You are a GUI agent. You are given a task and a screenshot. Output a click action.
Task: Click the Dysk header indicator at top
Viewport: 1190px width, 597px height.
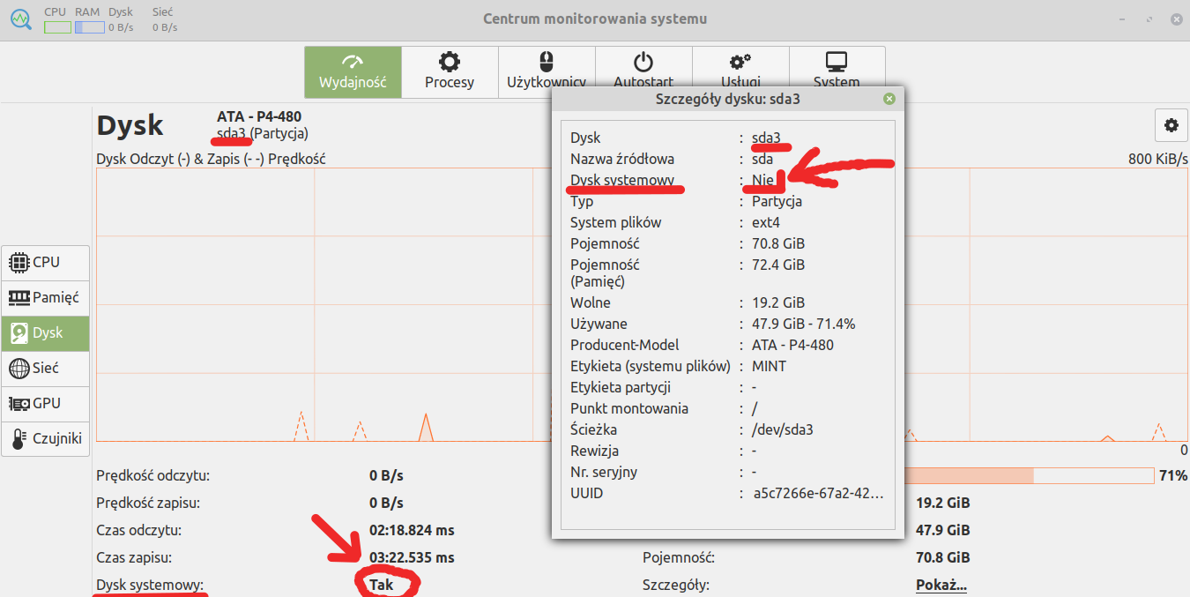click(121, 20)
